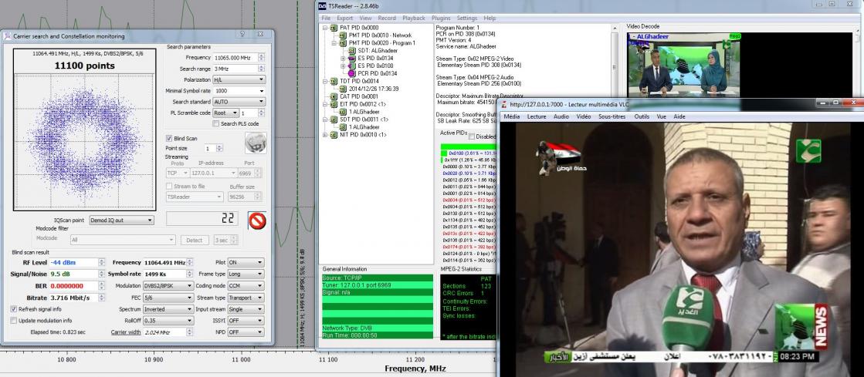Click the disabled Detect button
This screenshot has height=377, width=864.
[195, 241]
